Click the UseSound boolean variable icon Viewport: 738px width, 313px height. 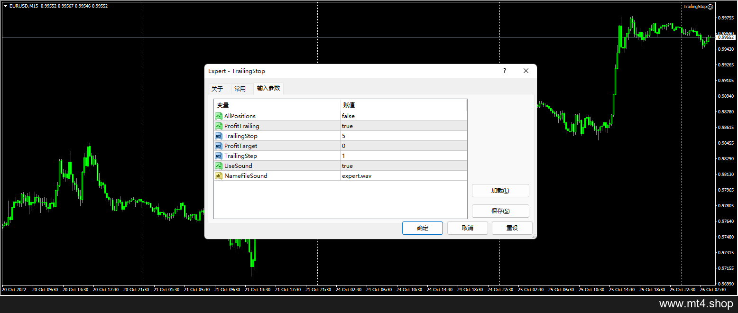pos(219,166)
